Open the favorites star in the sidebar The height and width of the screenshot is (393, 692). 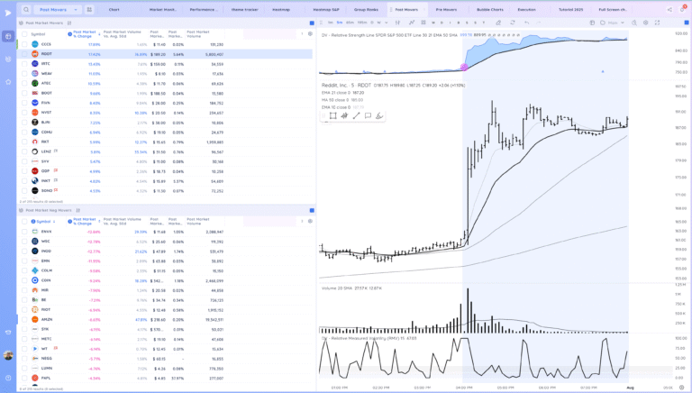pos(8,82)
